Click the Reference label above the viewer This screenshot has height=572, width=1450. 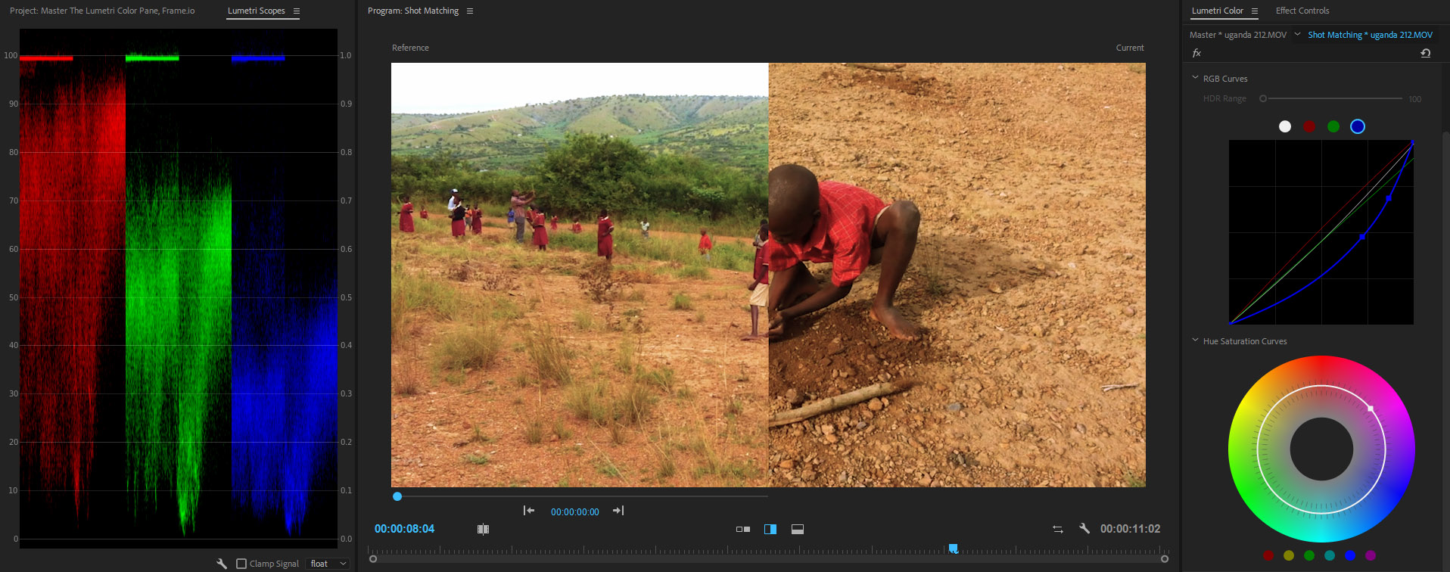tap(410, 48)
